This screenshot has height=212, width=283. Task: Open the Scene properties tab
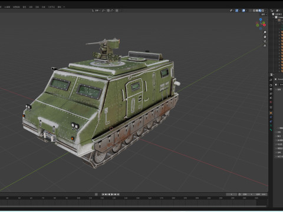click(x=271, y=98)
